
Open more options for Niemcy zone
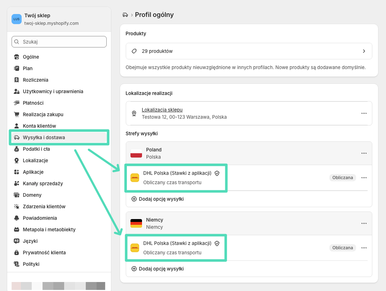364,223
